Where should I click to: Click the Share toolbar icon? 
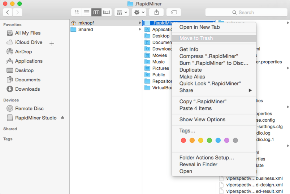pyautogui.click(x=156, y=12)
